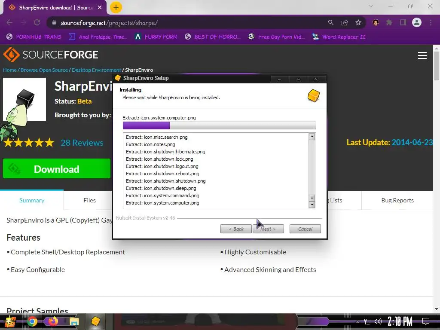Screen dimensions: 440x330
Task: Open the browser three-dot menu
Action: click(x=431, y=22)
